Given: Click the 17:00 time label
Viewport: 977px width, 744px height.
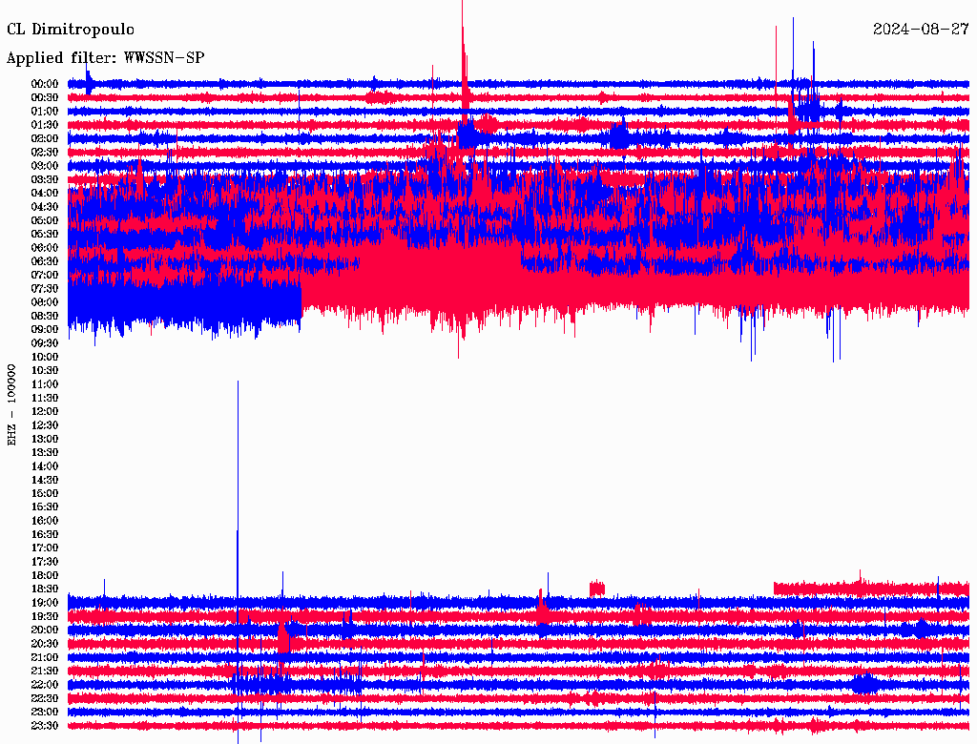Looking at the screenshot, I should (45, 548).
